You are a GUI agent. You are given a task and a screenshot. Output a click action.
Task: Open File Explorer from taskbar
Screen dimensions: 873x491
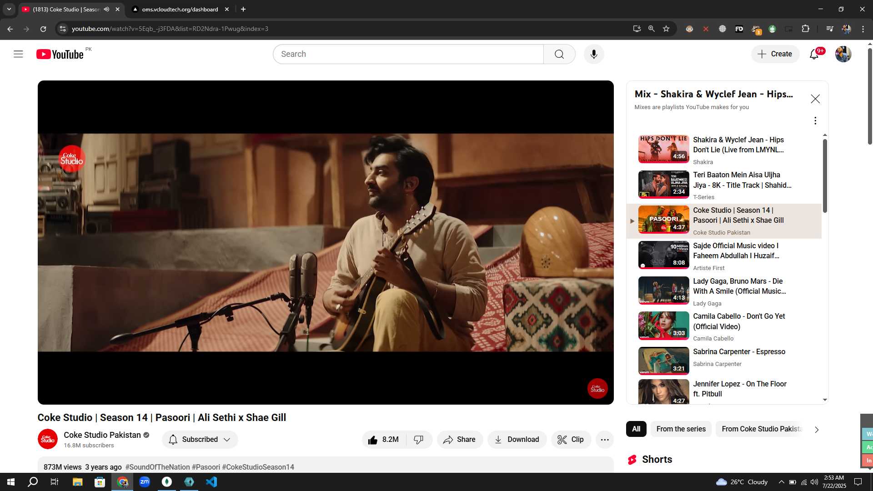(x=77, y=482)
